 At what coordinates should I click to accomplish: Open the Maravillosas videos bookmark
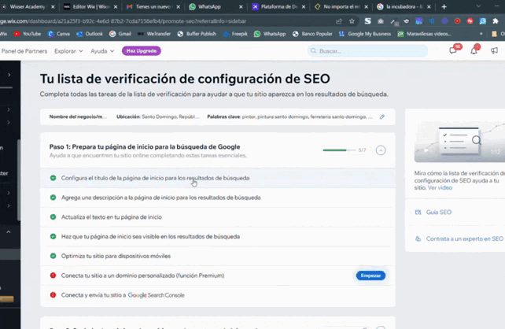coord(425,34)
